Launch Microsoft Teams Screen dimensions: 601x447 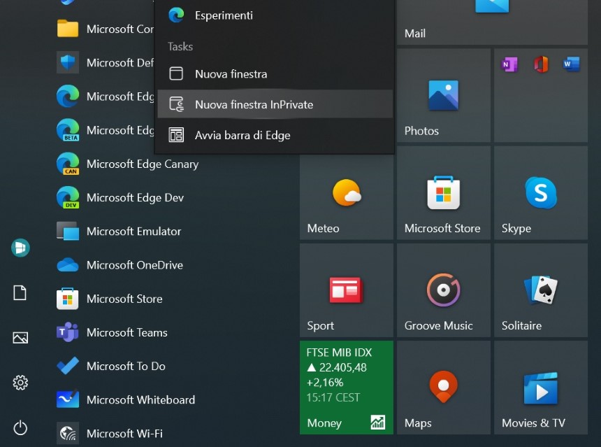pyautogui.click(x=112, y=333)
